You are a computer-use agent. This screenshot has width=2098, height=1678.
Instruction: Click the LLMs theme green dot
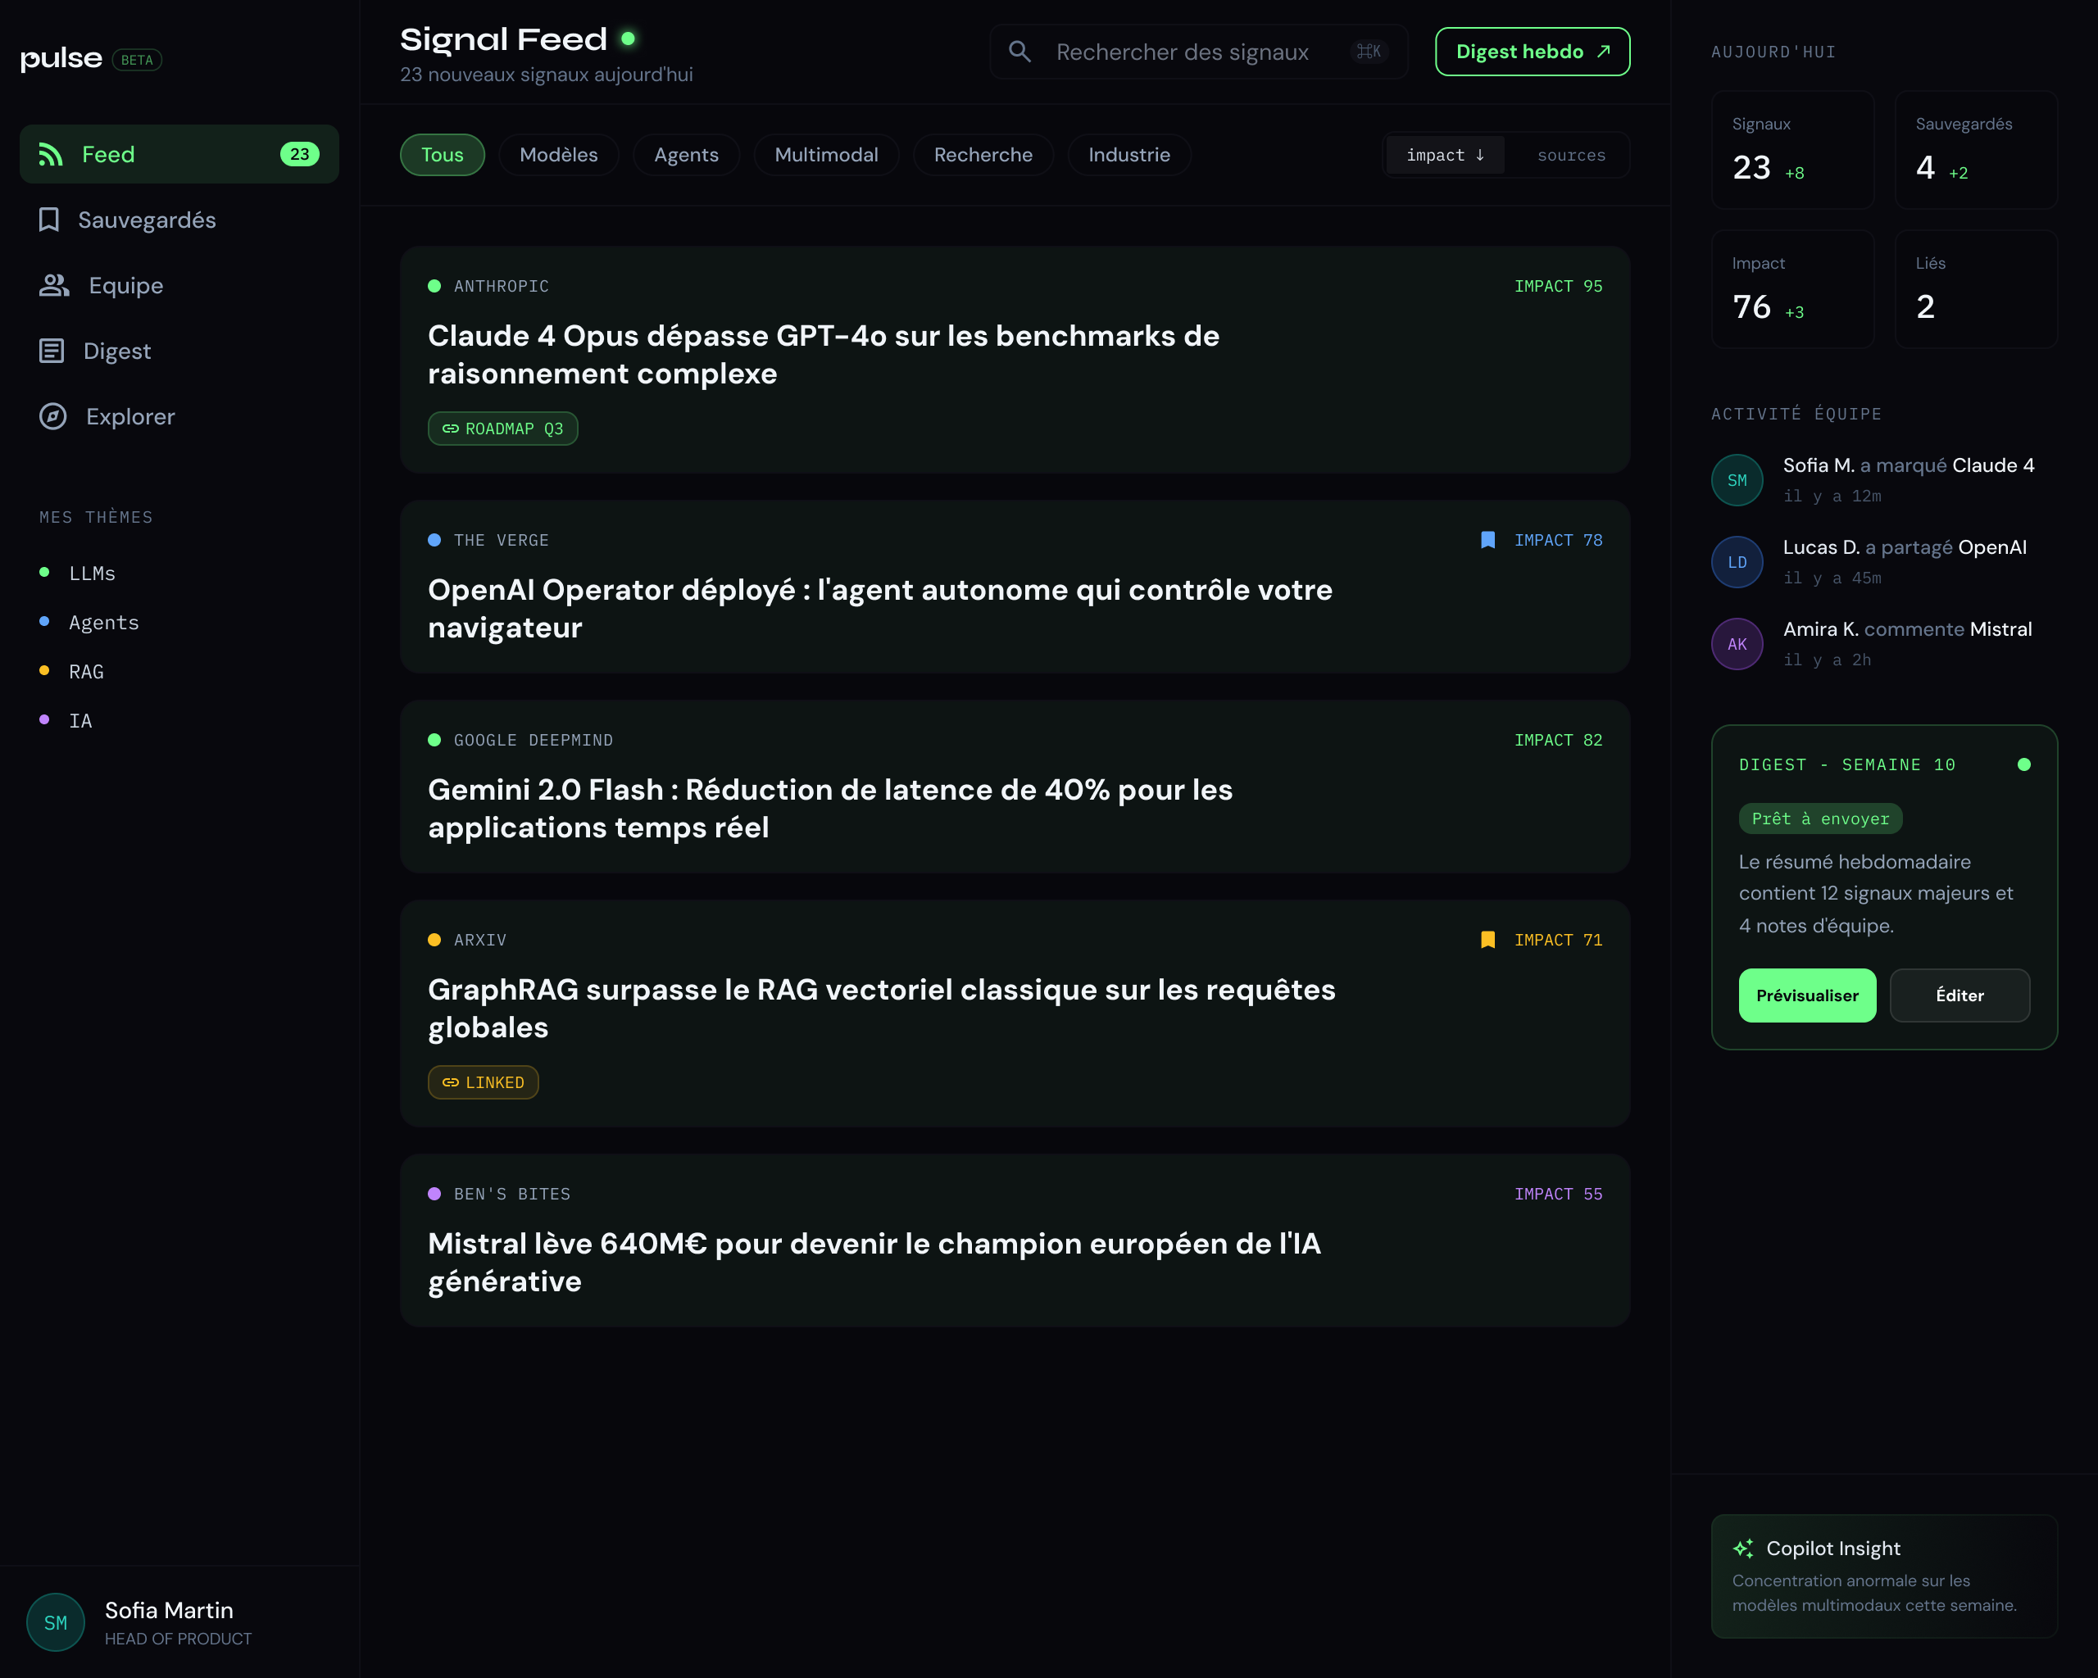click(43, 573)
